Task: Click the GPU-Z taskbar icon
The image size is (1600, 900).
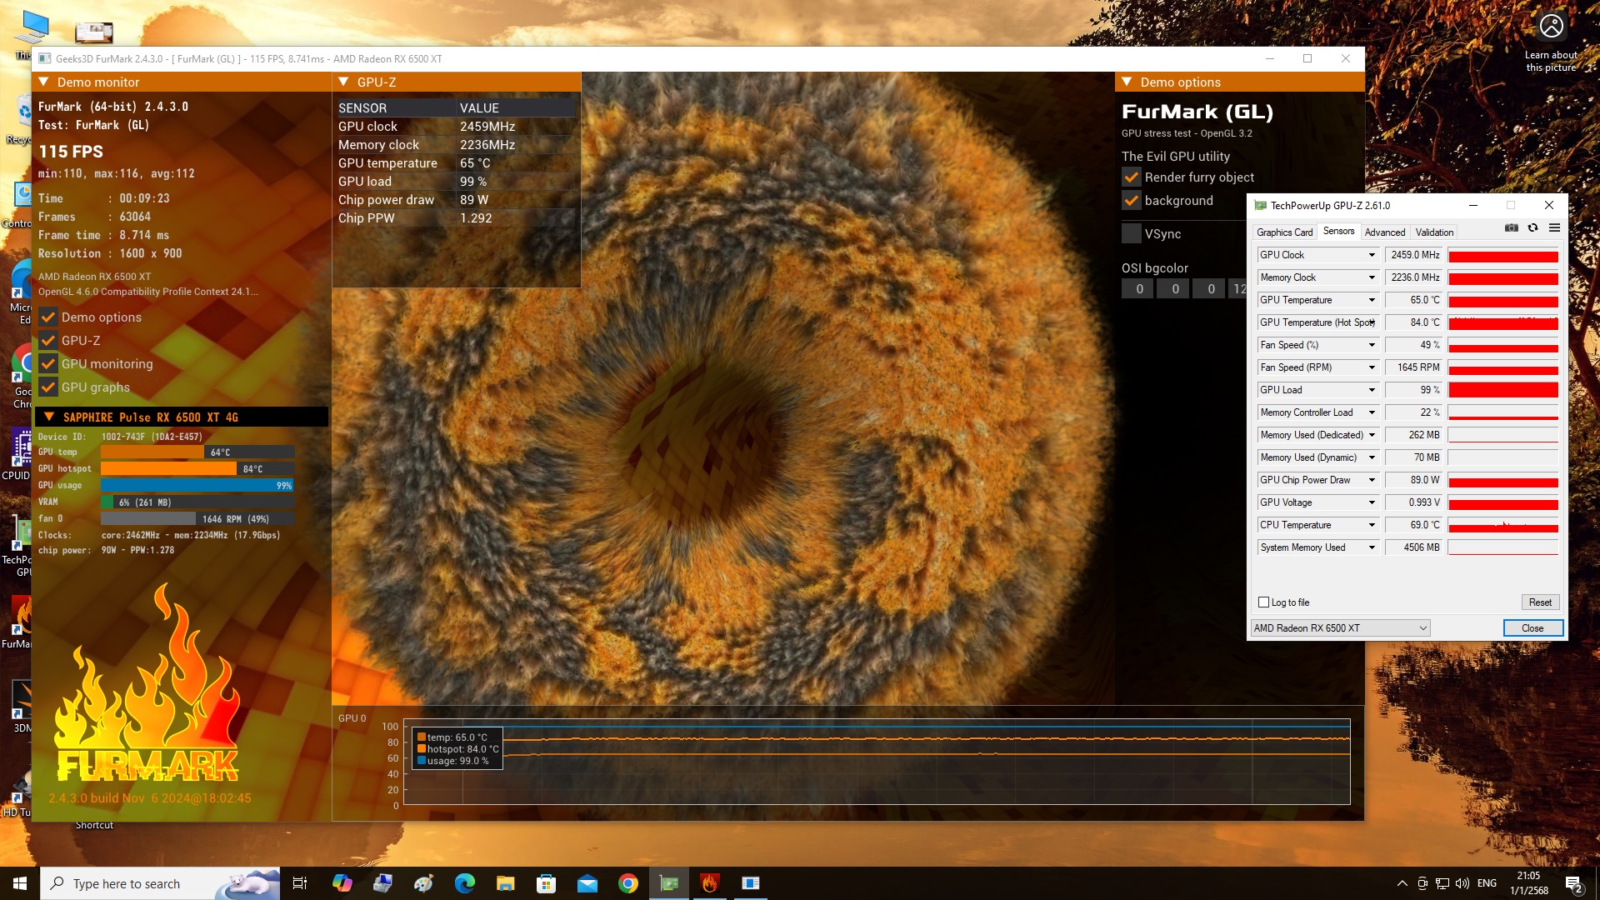Action: (x=669, y=883)
